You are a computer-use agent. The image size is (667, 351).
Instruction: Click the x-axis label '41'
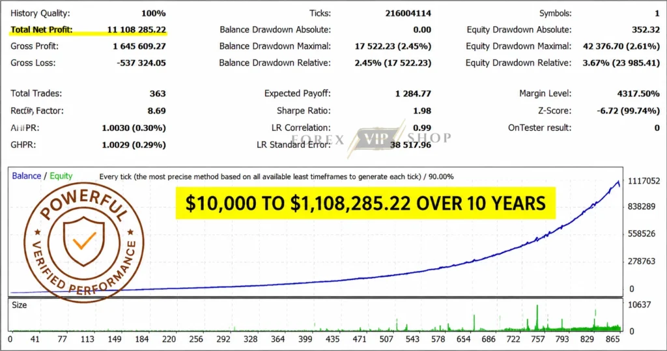tap(35, 339)
